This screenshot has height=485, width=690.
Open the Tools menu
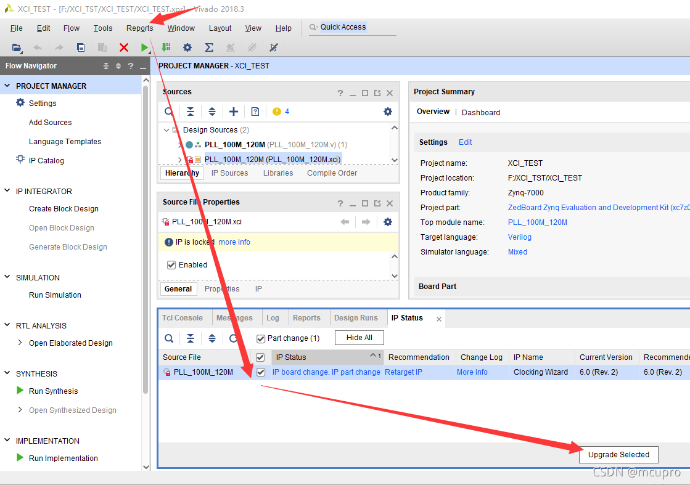103,28
